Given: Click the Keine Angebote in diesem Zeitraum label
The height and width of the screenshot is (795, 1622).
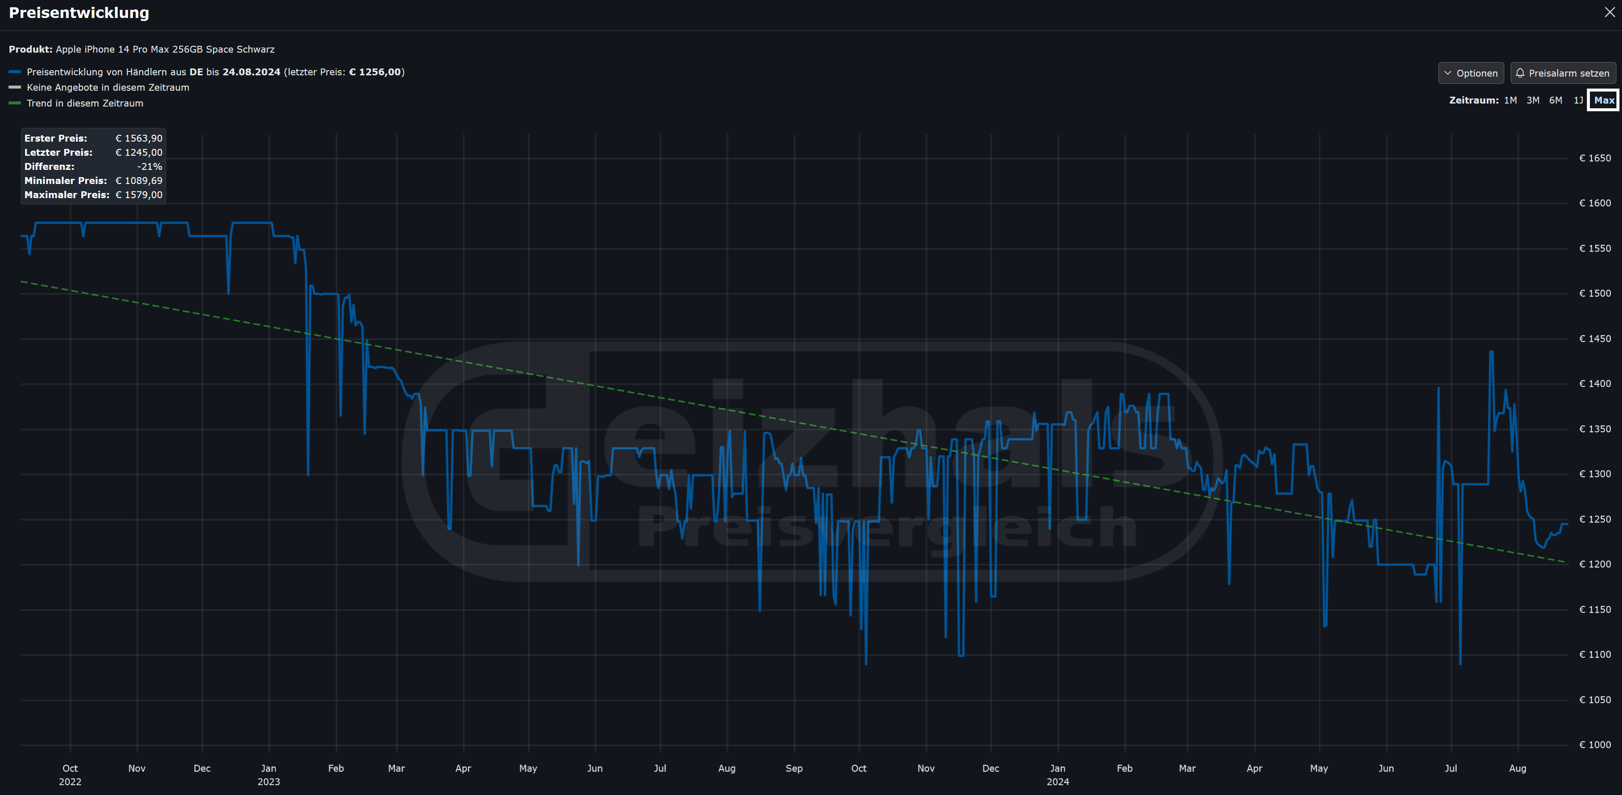Looking at the screenshot, I should (x=108, y=87).
